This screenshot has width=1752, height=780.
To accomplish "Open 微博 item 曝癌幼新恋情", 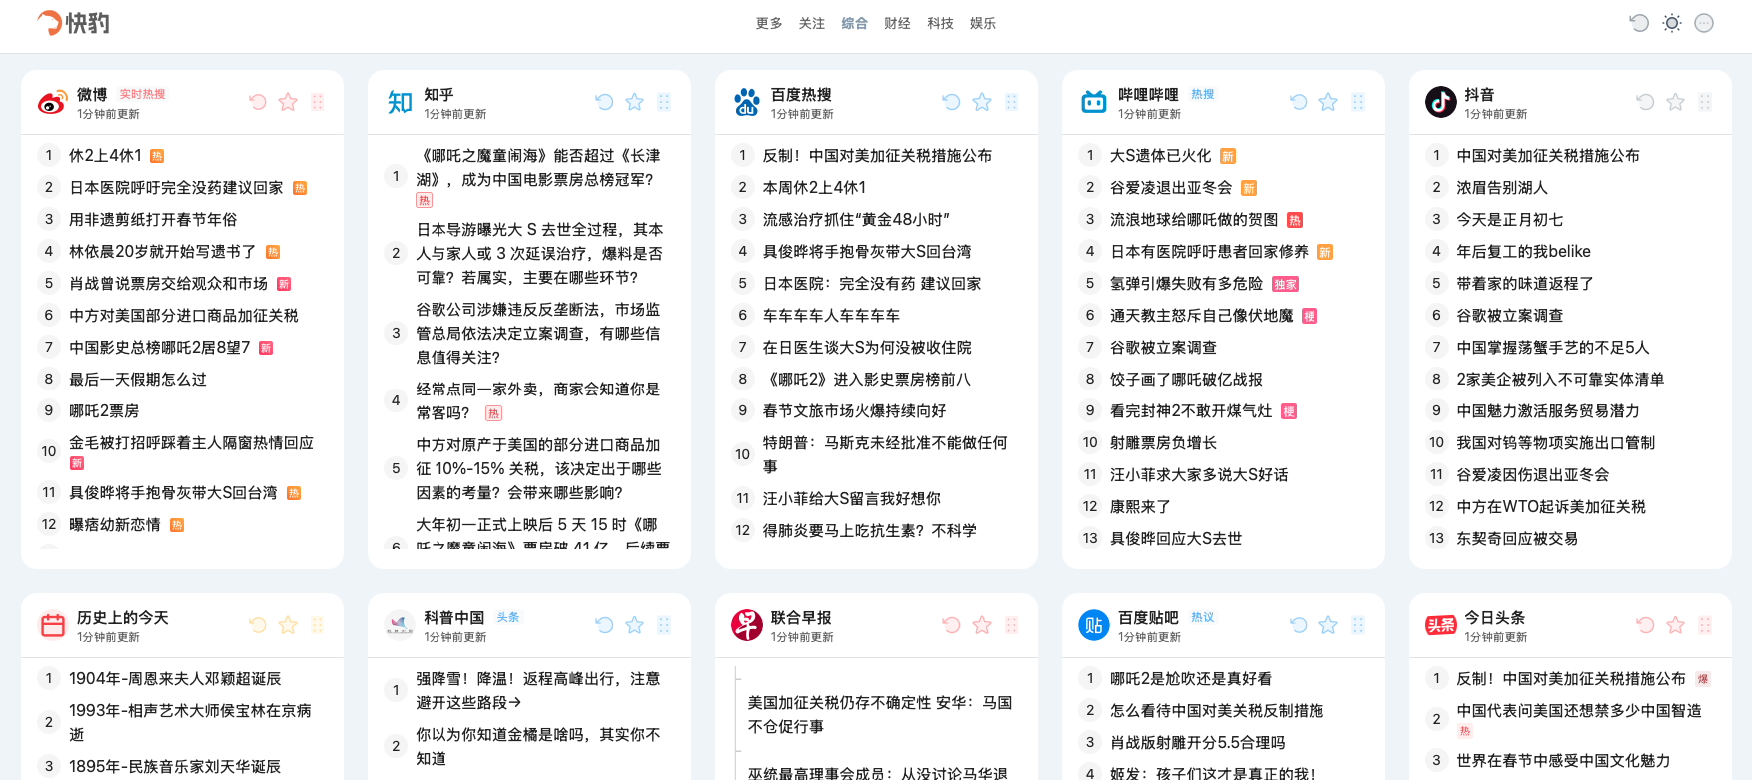I will click(115, 525).
